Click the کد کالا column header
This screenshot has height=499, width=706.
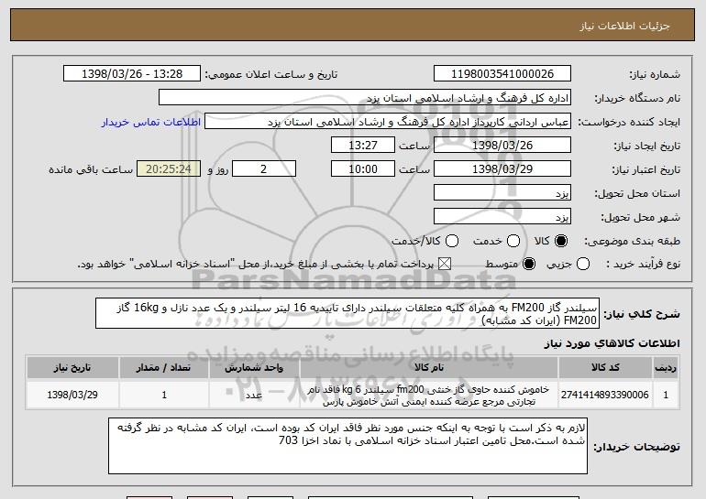[605, 368]
